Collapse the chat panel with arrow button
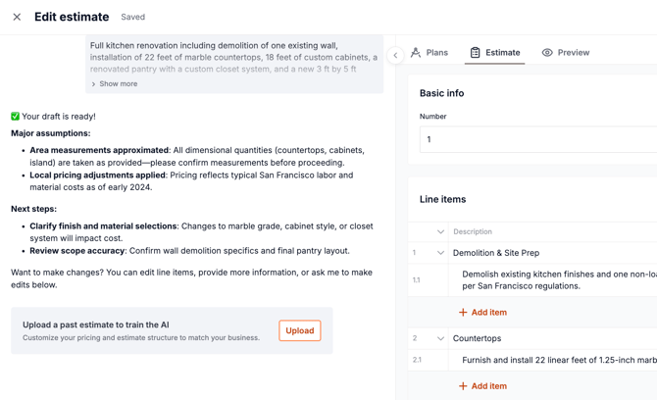Image resolution: width=657 pixels, height=400 pixels. 395,55
